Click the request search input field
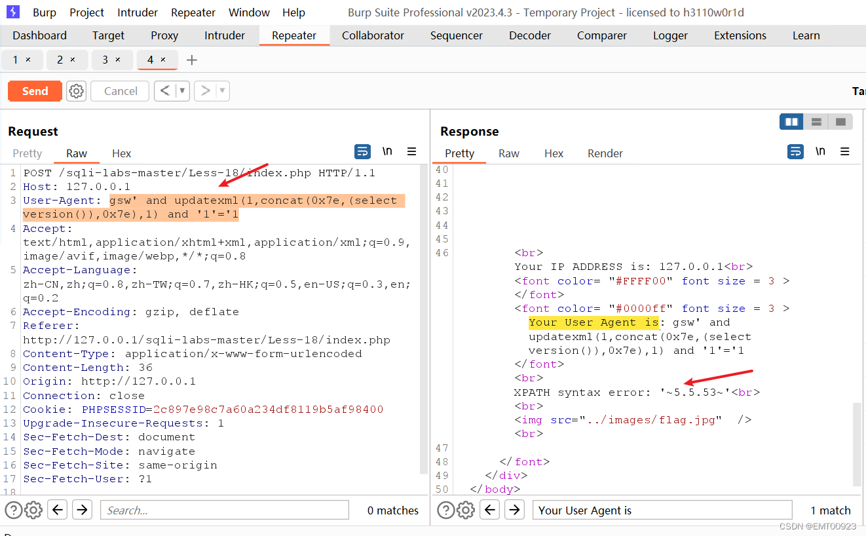The image size is (866, 536). point(224,510)
